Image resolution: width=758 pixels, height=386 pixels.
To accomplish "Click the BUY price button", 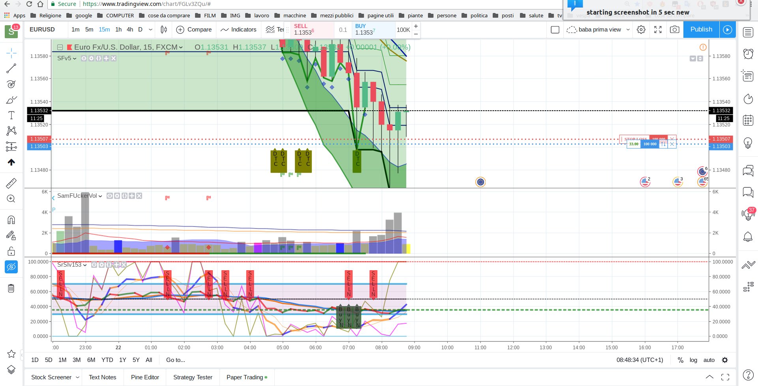I will 373,30.
